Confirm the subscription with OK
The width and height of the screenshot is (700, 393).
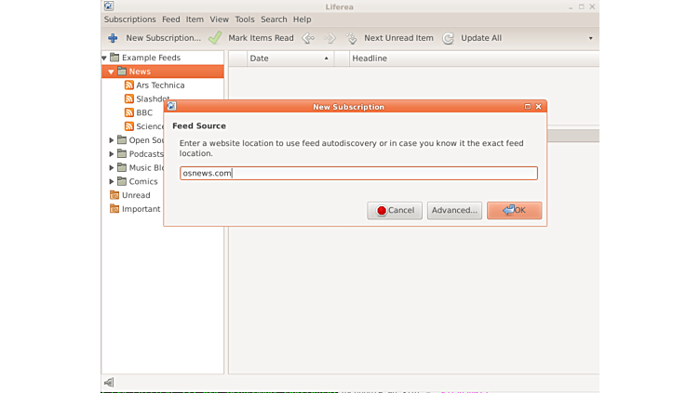tap(514, 211)
